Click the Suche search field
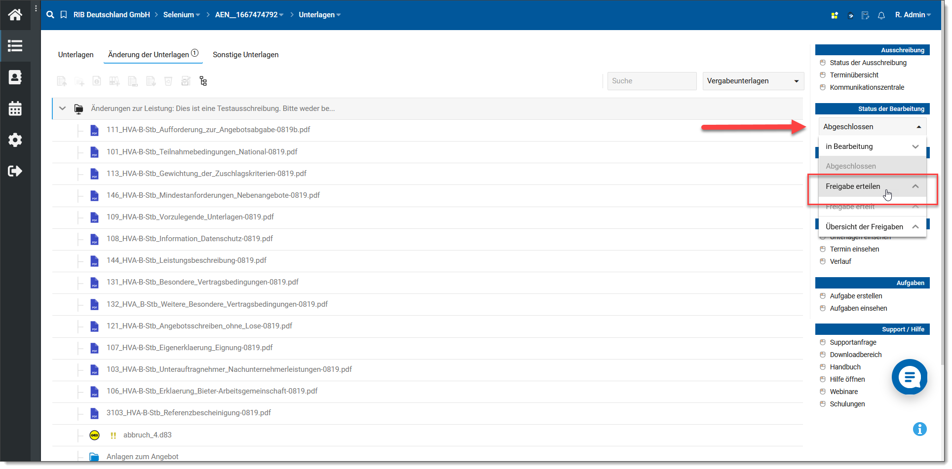Viewport: 952px width, 469px height. click(x=652, y=81)
